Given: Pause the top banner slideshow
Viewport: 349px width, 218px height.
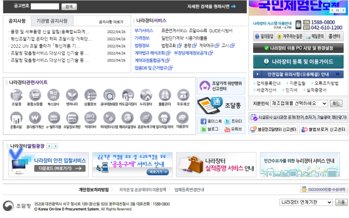Looking at the screenshot, I should click(338, 10).
